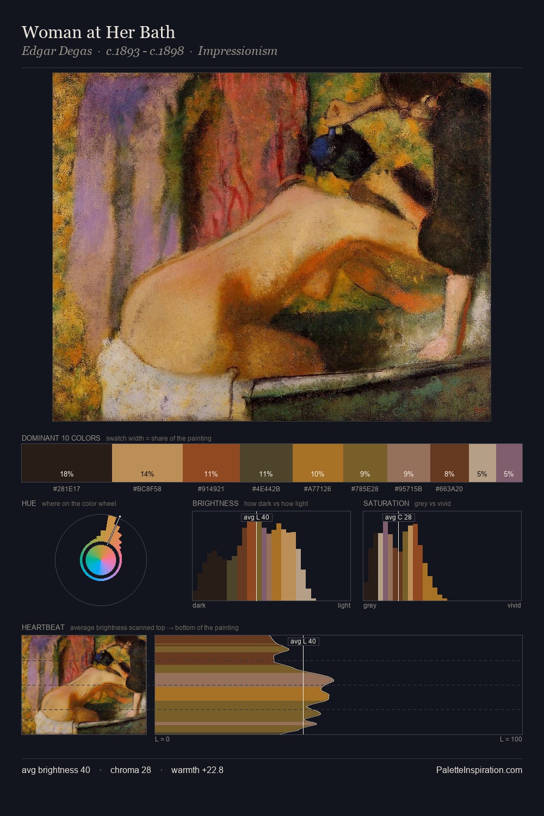Click the hex code #BC8F58 text
The height and width of the screenshot is (816, 544).
147,489
